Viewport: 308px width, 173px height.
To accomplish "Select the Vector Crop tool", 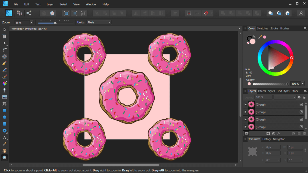I will 5,104.
